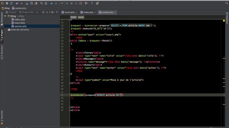This screenshot has height=128, width=229.
Task: Toggle the 1: Project tool window
Action: [x=2, y=36]
